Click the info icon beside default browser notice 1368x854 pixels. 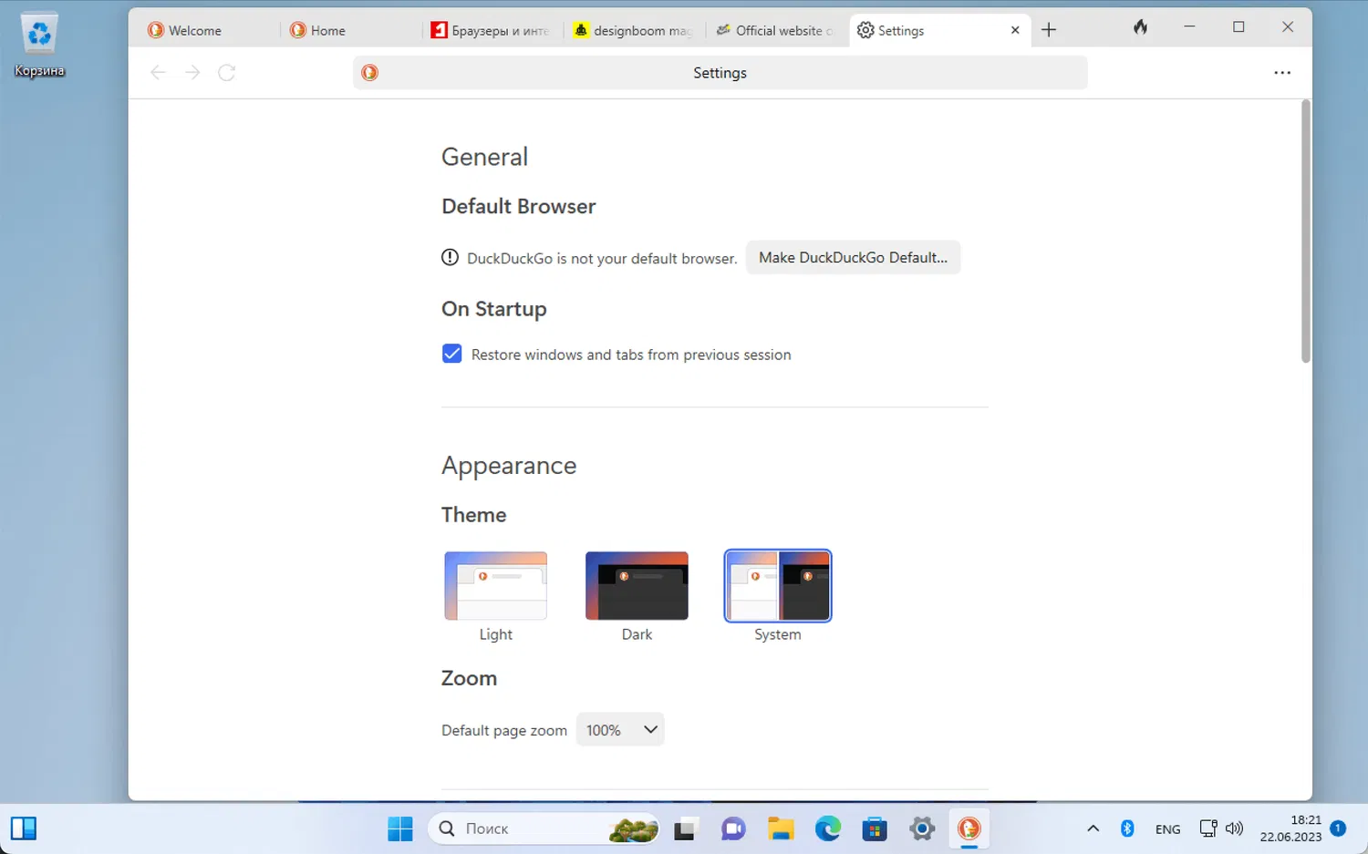[450, 258]
